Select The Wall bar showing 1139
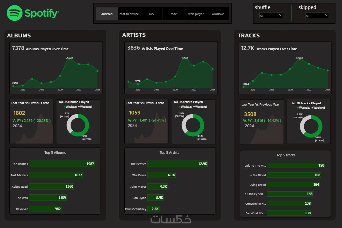 point(48,197)
